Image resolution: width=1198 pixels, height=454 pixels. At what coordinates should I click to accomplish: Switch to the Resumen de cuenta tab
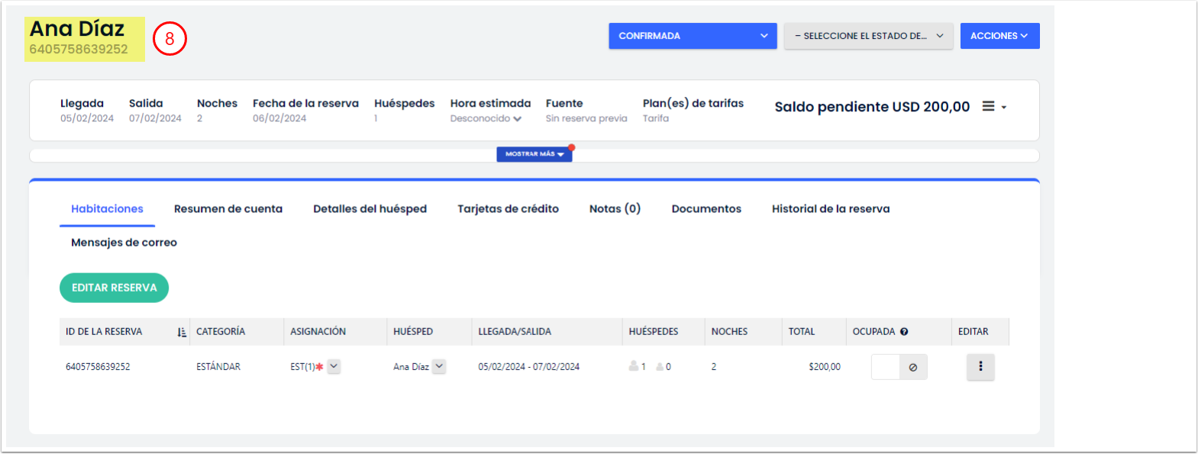pos(228,209)
